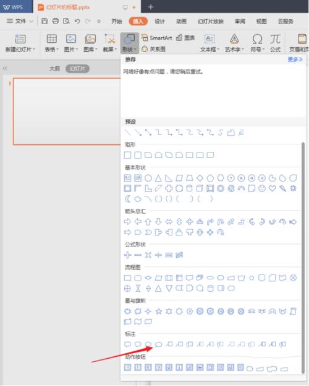The height and width of the screenshot is (386, 309).
Task: Click the save icon in quick toolbar
Action: (x=44, y=21)
